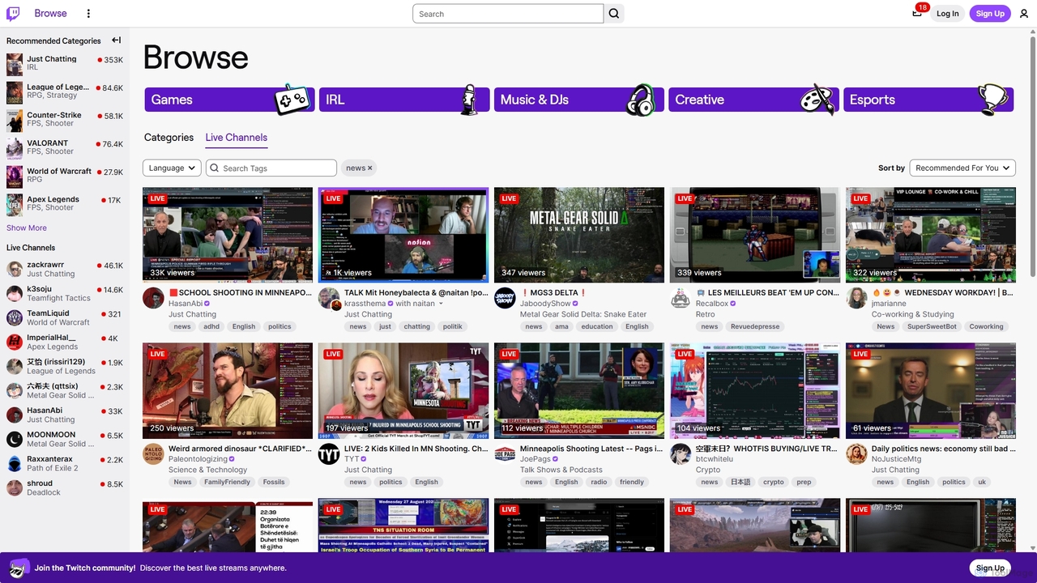Expand the 'with naitan' guest chevron
Viewport: 1037px width, 583px height.
pos(441,304)
